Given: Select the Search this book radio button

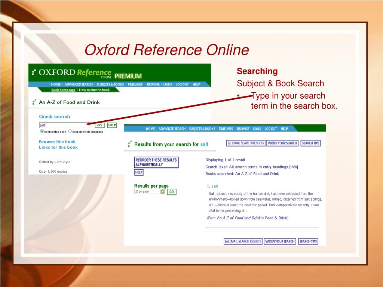Looking at the screenshot, I should (42, 131).
